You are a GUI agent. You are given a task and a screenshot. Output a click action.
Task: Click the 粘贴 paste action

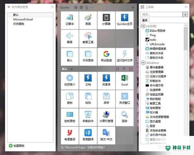pyautogui.click(x=88, y=99)
